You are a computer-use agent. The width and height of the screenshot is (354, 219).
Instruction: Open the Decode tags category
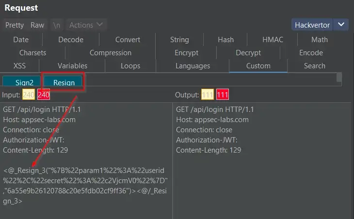coord(71,40)
